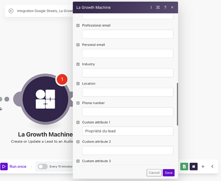
Task: Toggle the scheduling switch next to Every 15 minutes
Action: 43,167
